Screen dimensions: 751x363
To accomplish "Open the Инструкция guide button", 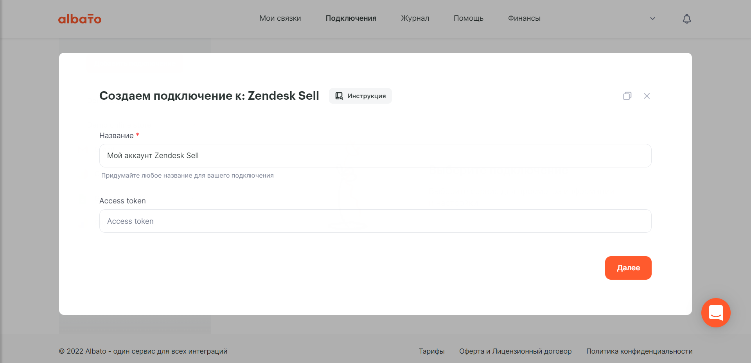I will 360,96.
